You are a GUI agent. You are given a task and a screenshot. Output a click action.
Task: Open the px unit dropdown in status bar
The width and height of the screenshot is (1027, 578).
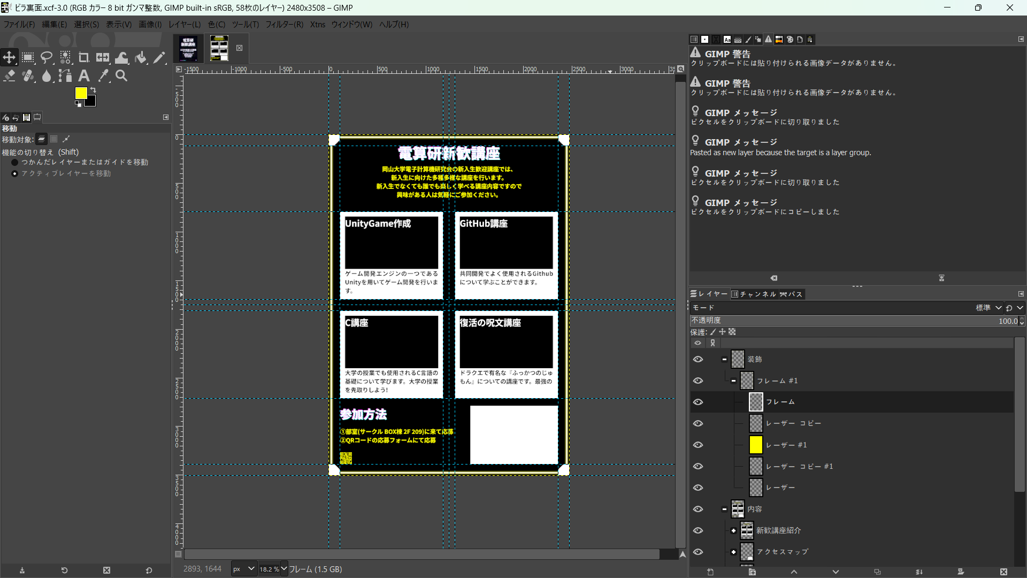(244, 569)
